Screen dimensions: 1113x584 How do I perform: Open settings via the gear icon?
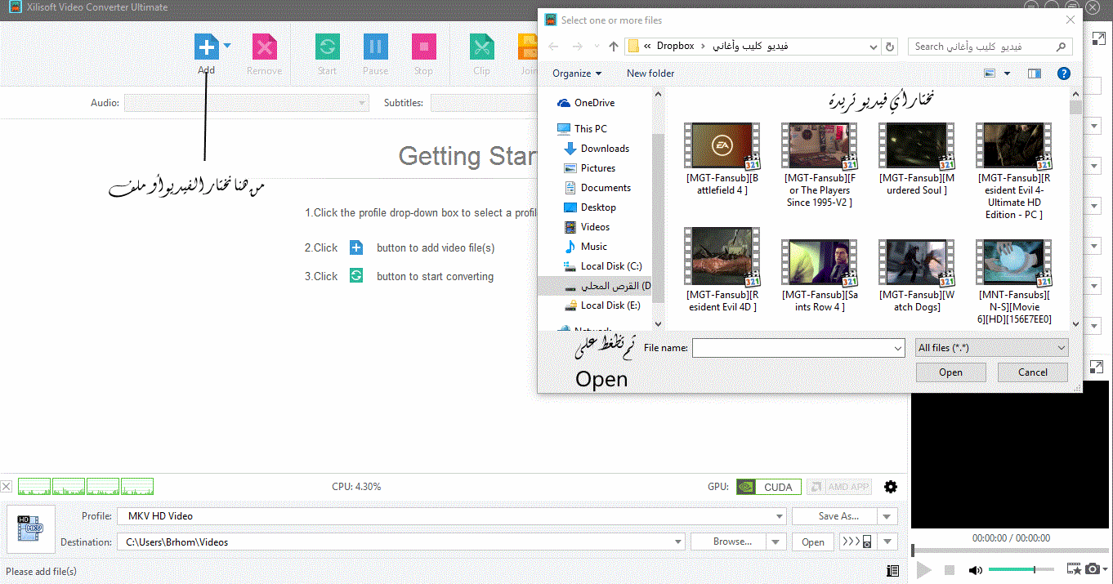891,487
